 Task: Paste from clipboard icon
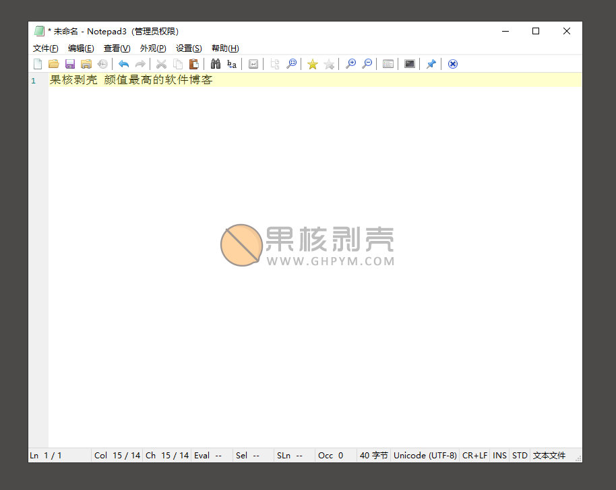(194, 64)
